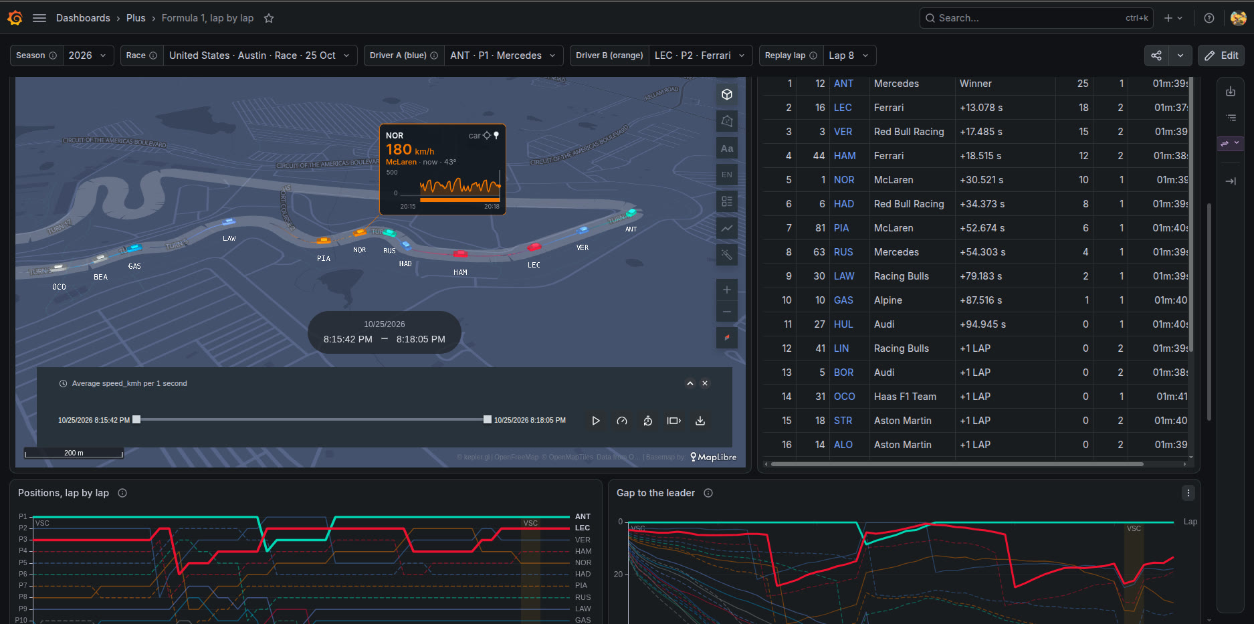
Task: Open the NOR driver link in results
Action: click(844, 180)
